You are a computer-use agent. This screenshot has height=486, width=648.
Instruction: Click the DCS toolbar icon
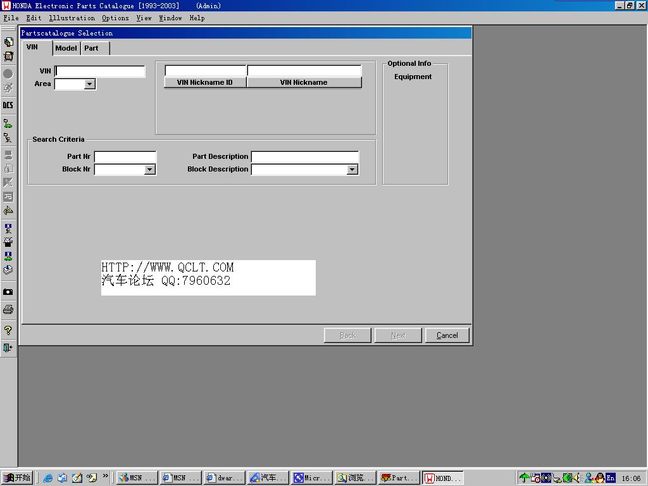point(8,105)
